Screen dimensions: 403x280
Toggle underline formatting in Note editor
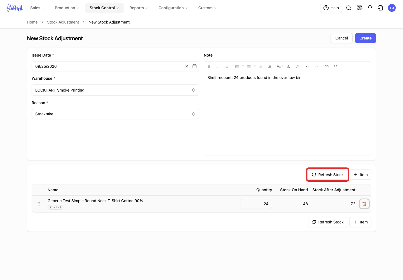tap(227, 66)
